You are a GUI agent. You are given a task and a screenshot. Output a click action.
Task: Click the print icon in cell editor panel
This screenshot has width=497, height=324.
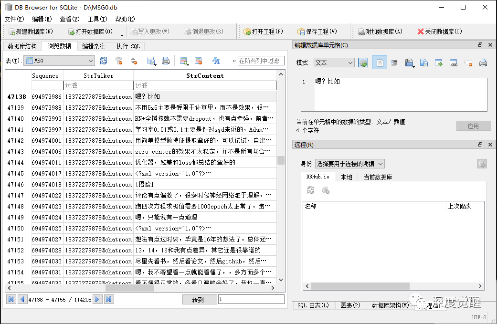tap(483, 63)
